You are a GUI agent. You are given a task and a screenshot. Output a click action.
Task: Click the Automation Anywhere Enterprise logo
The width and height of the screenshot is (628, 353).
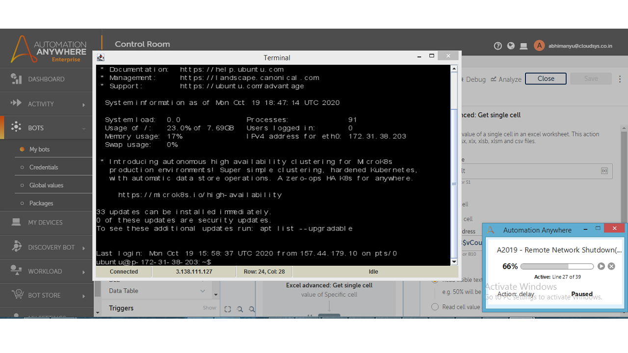click(48, 49)
